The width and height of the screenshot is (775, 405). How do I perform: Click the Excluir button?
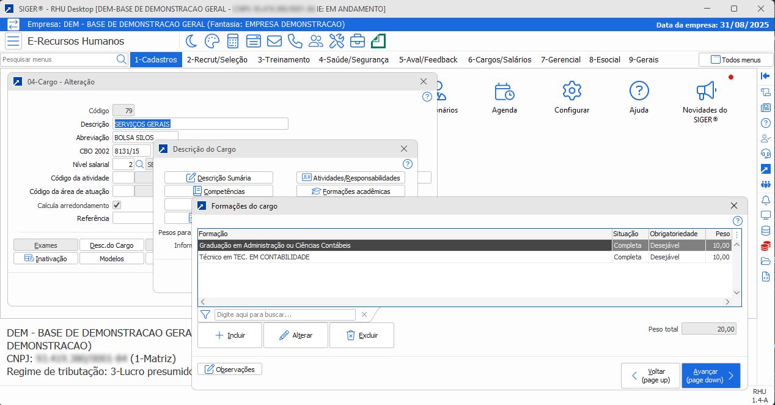click(x=361, y=335)
